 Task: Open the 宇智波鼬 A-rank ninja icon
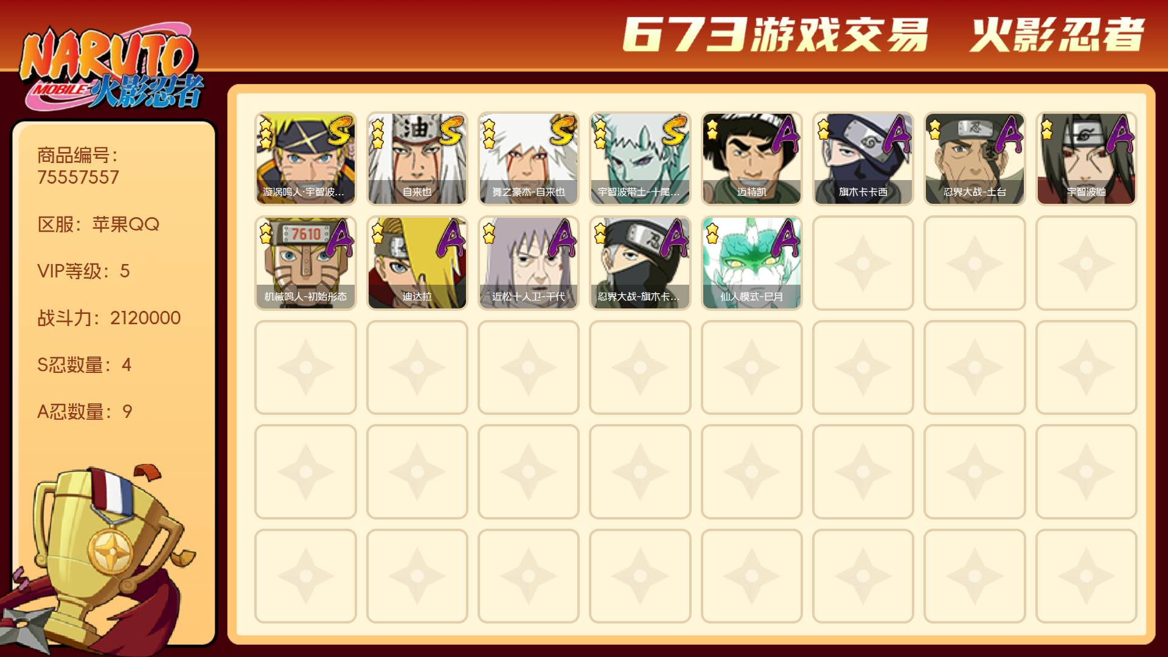[x=1086, y=158]
